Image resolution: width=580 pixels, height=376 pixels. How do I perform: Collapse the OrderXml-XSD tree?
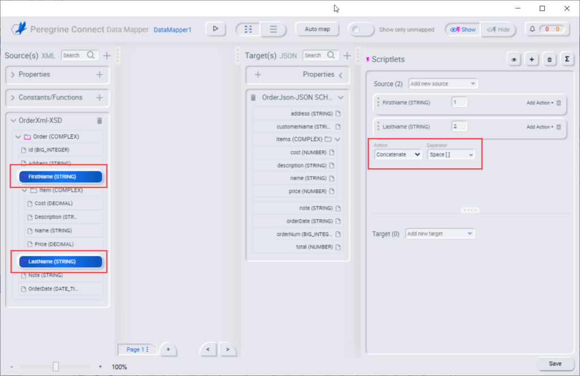pyautogui.click(x=14, y=121)
